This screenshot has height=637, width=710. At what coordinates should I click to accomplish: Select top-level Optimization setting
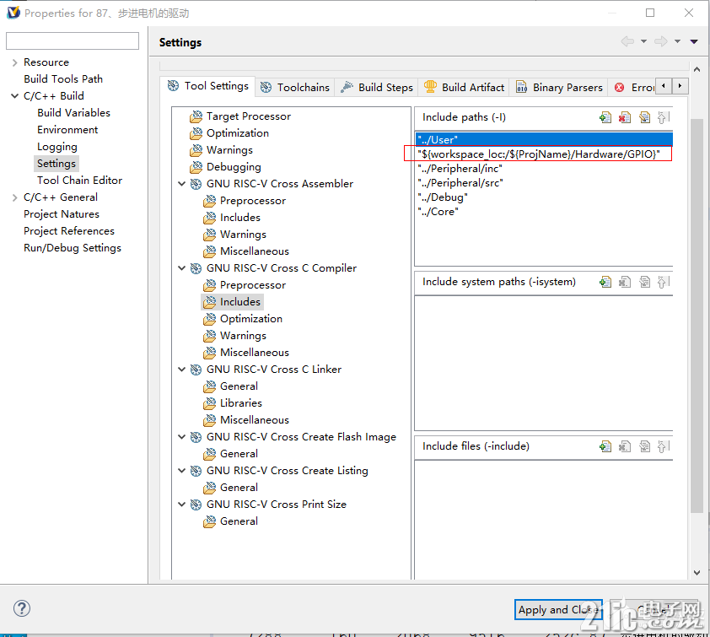237,133
